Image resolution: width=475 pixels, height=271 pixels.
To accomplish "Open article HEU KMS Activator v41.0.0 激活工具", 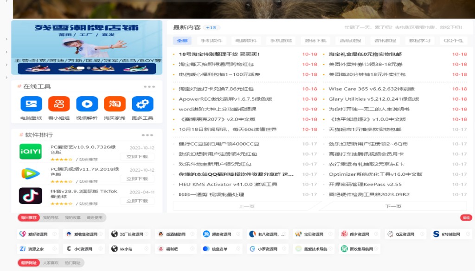I will (228, 185).
